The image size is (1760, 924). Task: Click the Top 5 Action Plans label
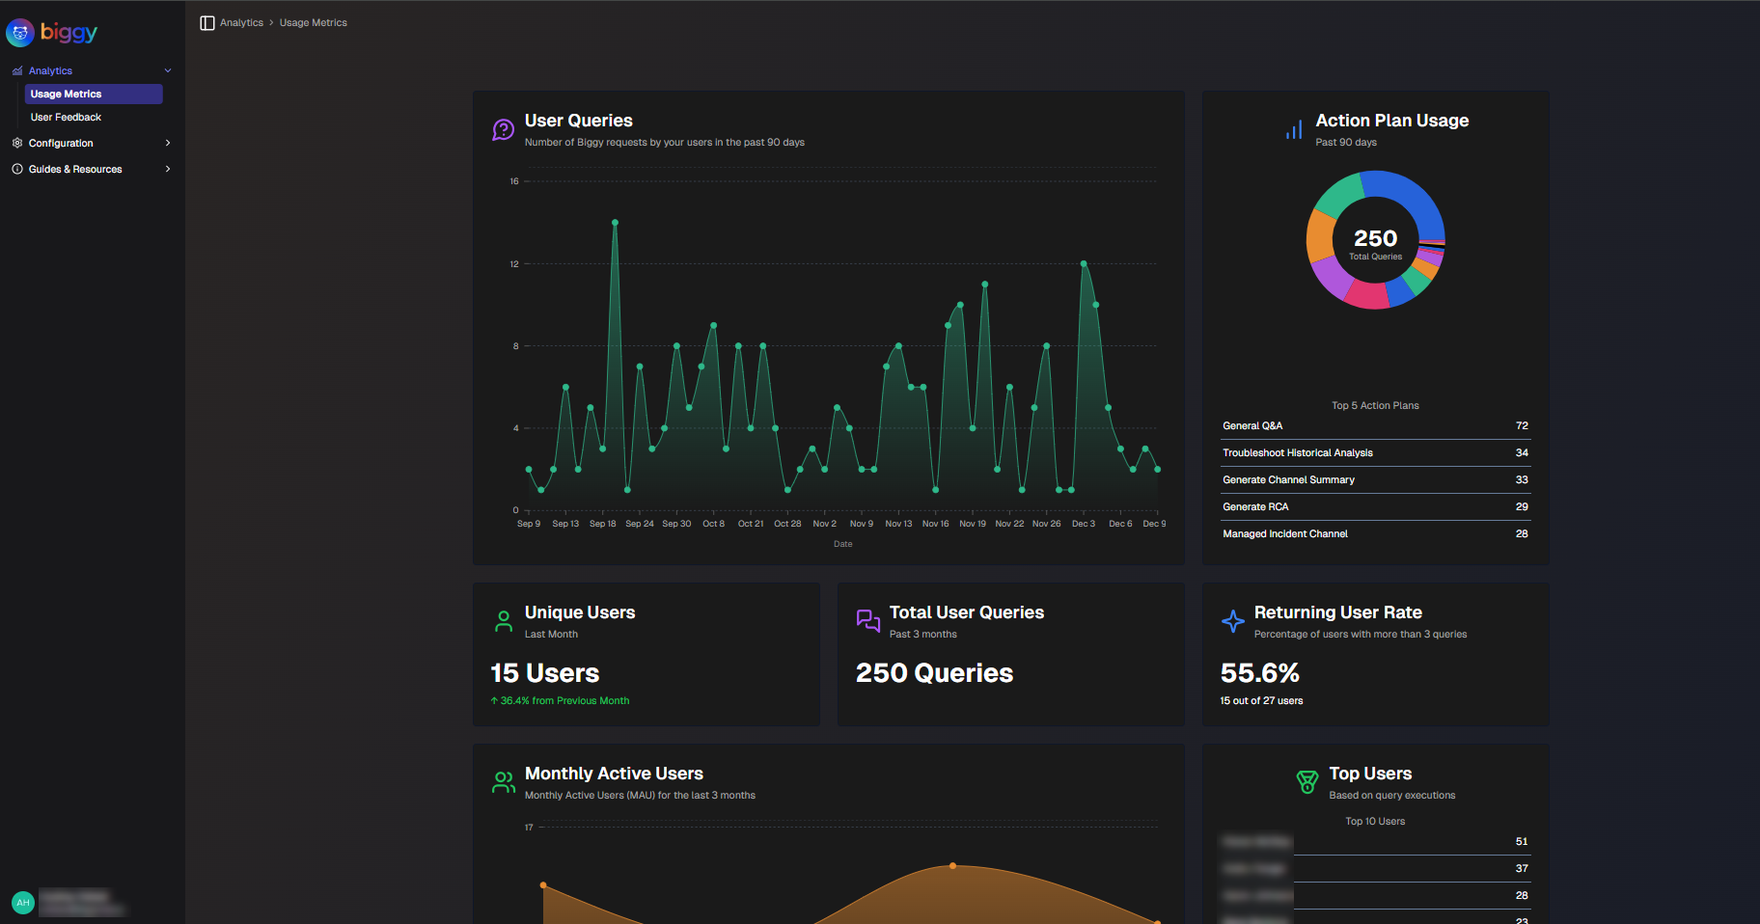(x=1375, y=406)
